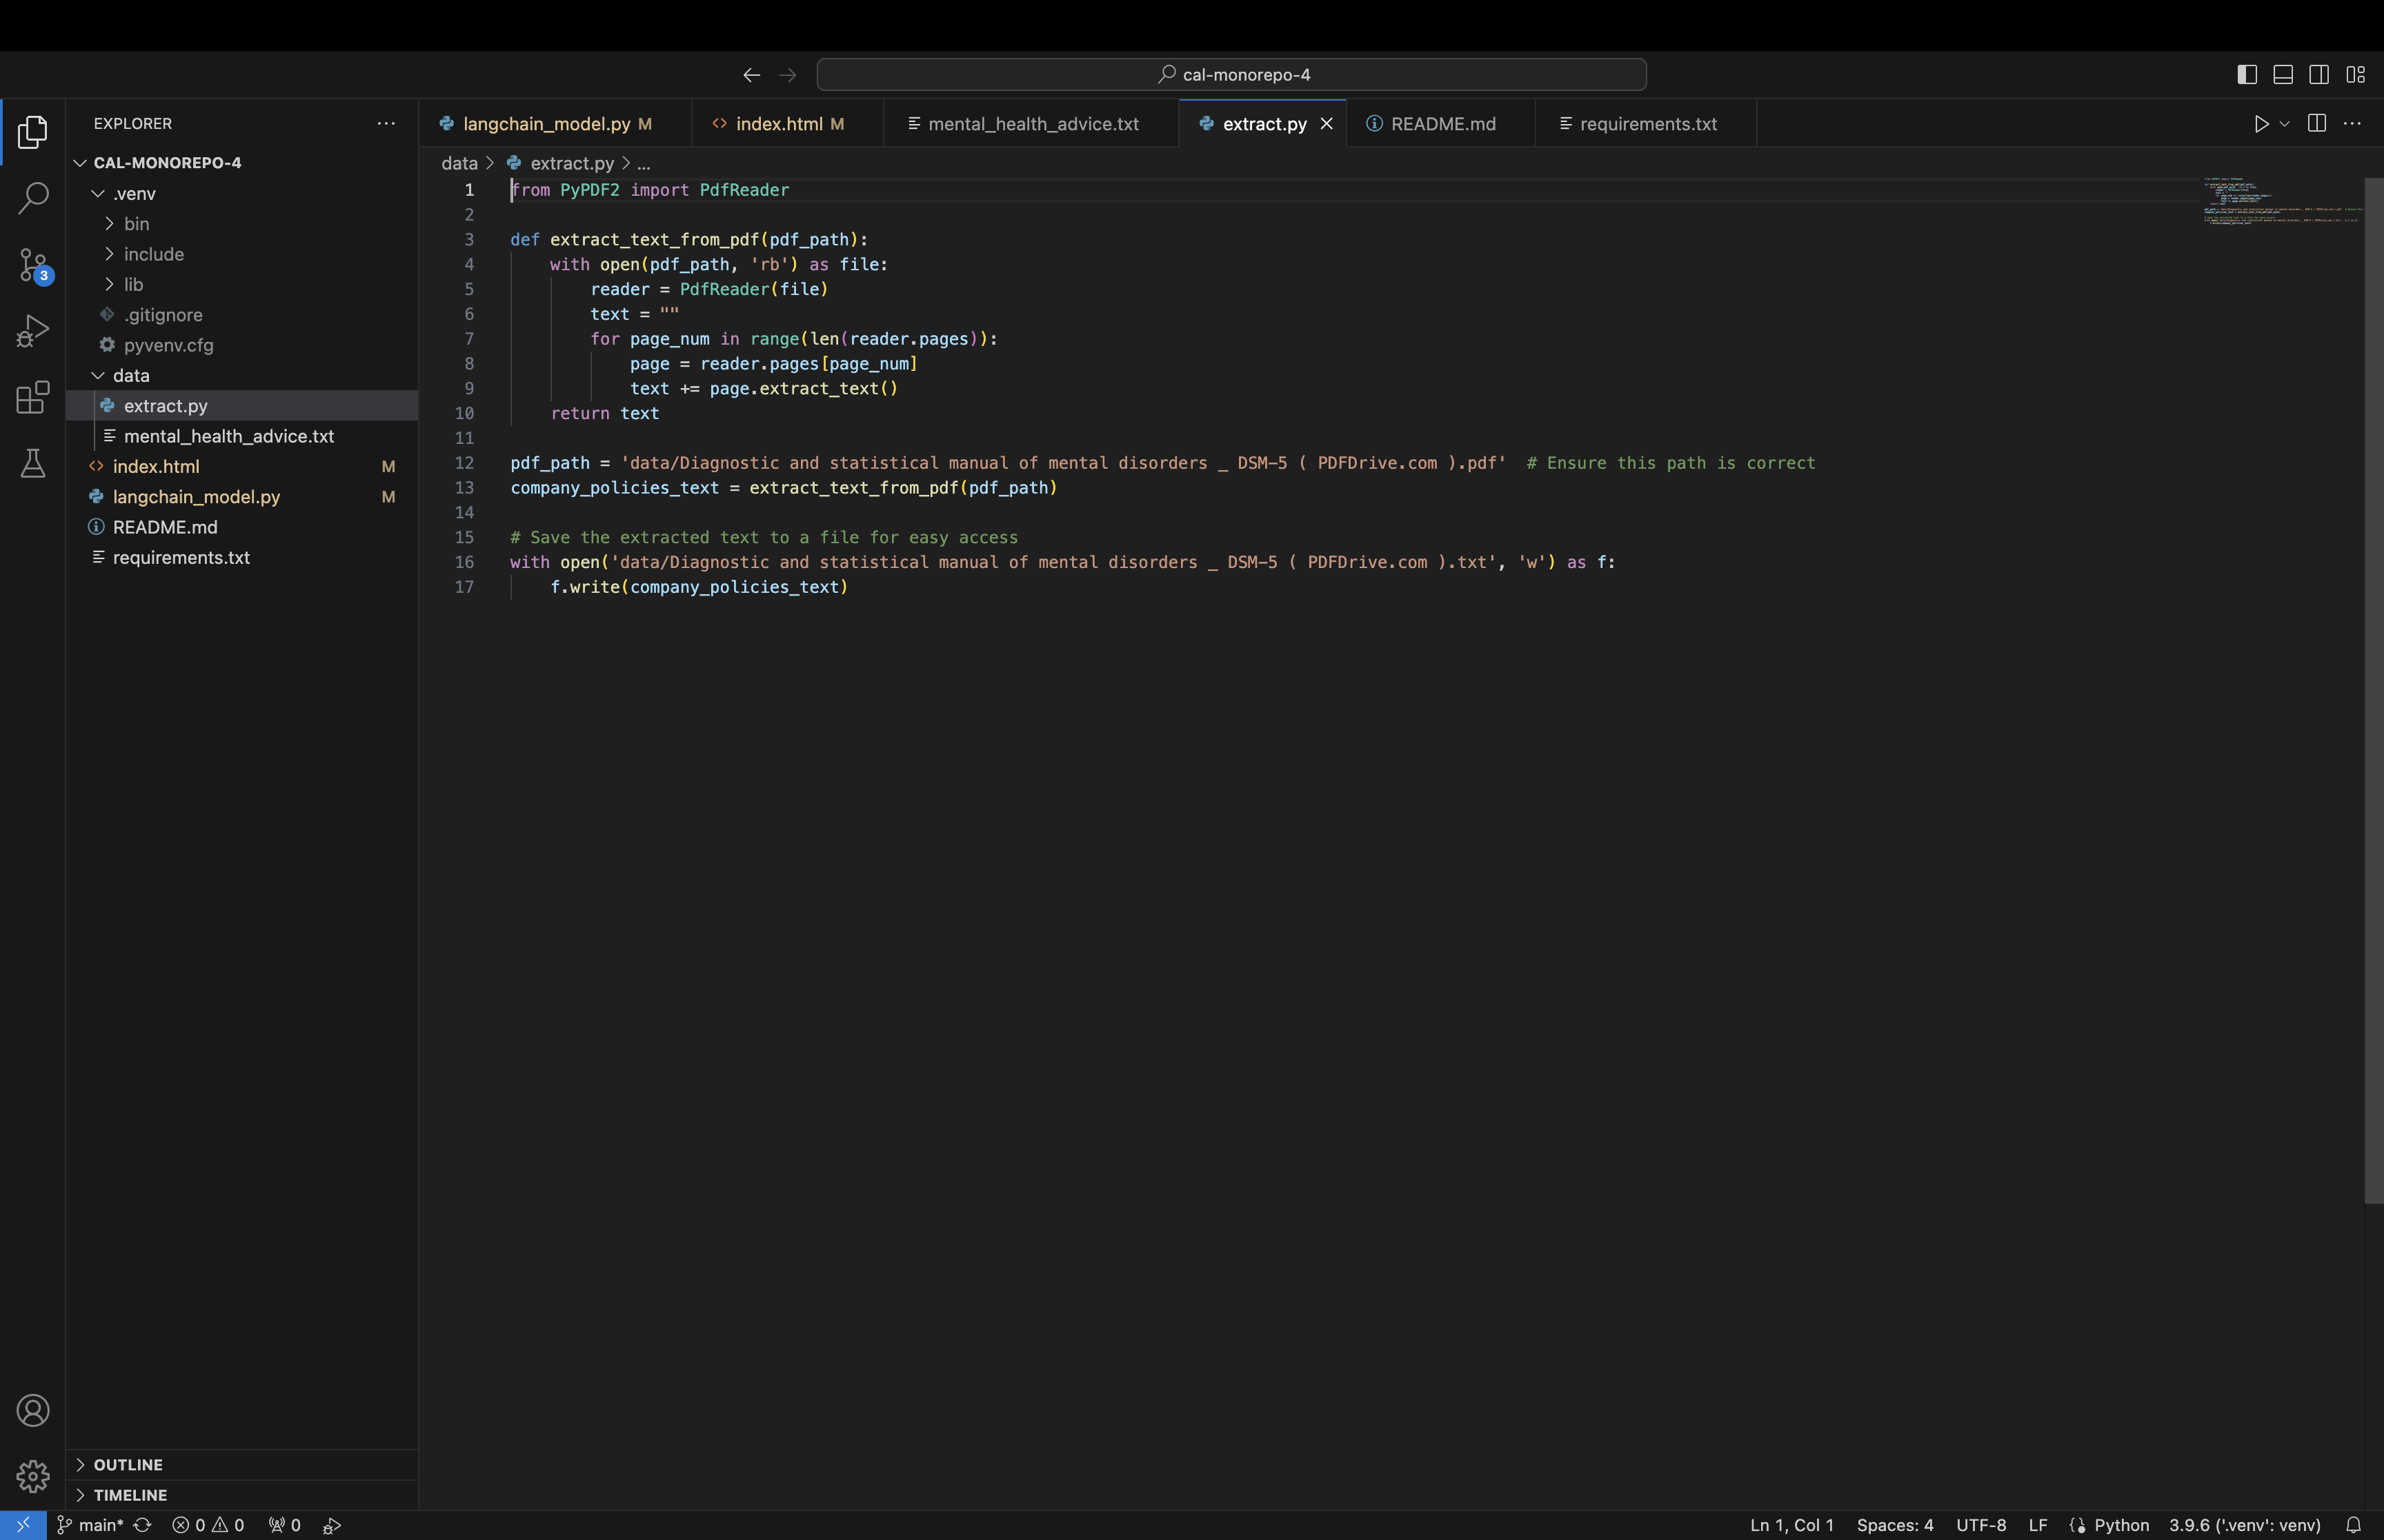The width and height of the screenshot is (2384, 1540).
Task: Toggle the Secondary Side Bar visibility
Action: (x=2319, y=75)
